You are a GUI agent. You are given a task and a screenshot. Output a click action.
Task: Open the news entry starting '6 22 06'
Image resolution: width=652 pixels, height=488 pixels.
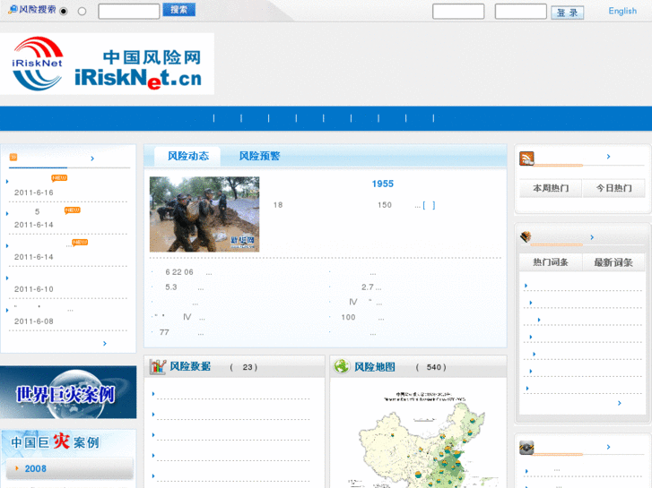click(x=188, y=272)
